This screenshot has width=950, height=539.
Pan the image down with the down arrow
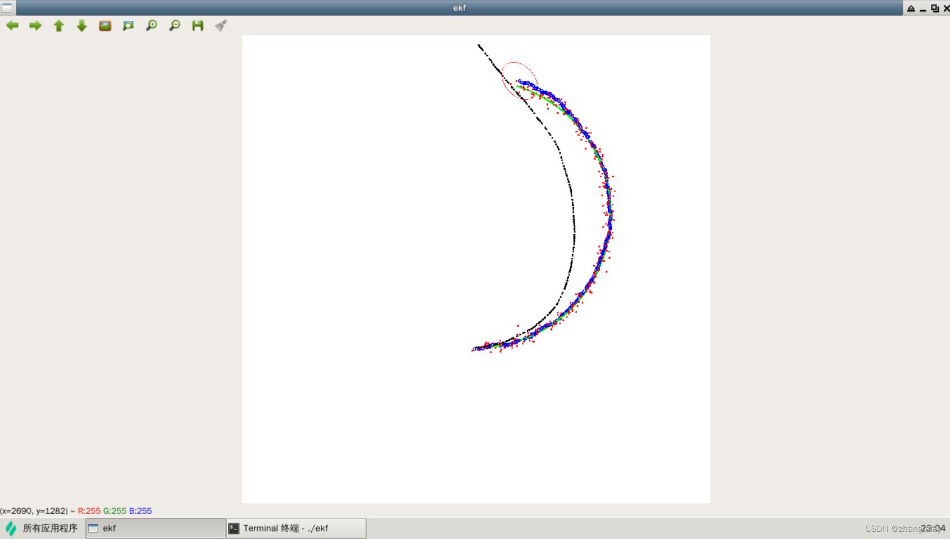81,26
